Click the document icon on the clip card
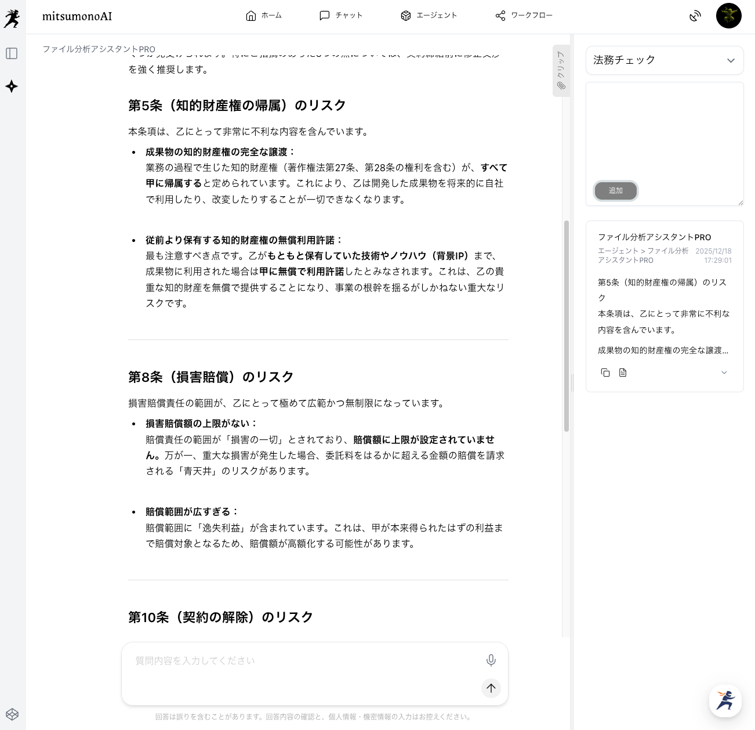This screenshot has width=755, height=730. (623, 373)
